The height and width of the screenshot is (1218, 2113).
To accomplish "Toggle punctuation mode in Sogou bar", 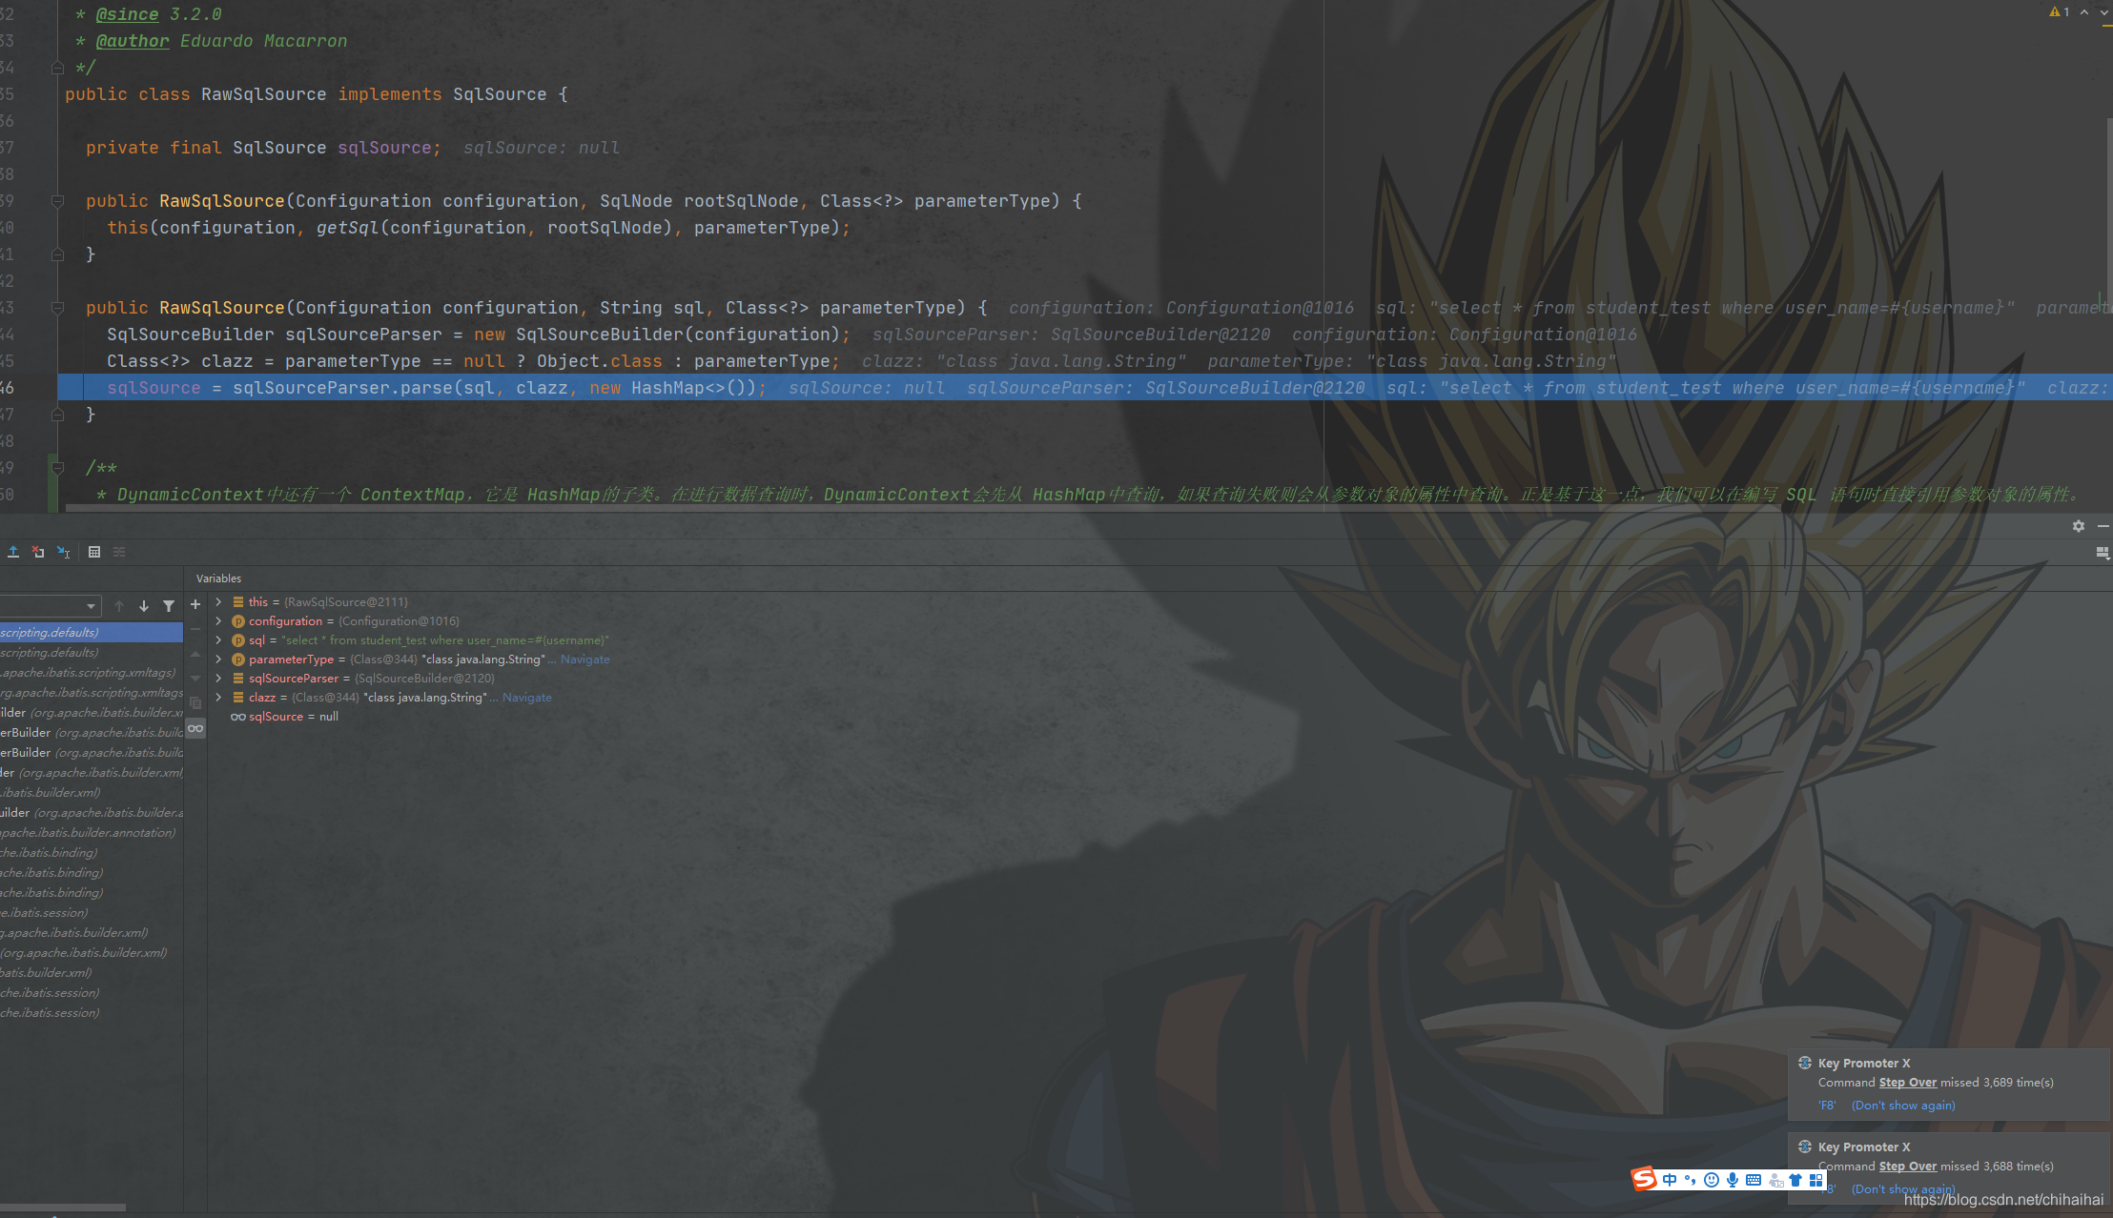I will point(1690,1180).
